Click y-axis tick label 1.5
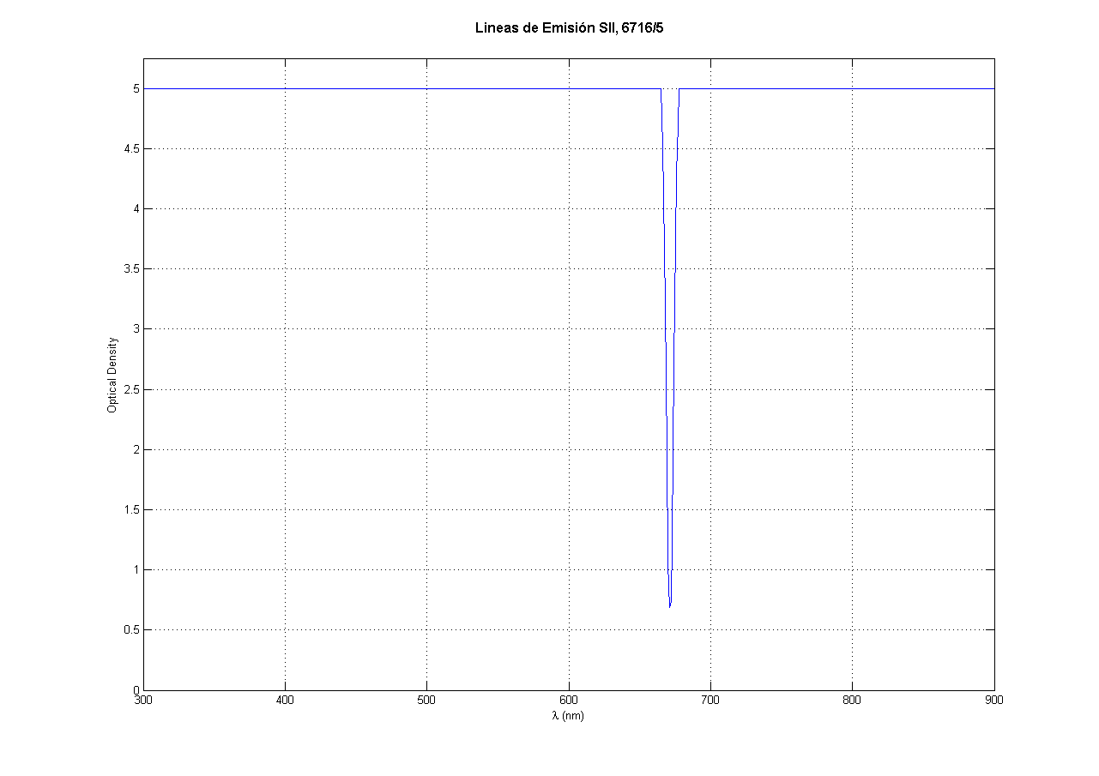The image size is (1099, 776). coord(132,510)
